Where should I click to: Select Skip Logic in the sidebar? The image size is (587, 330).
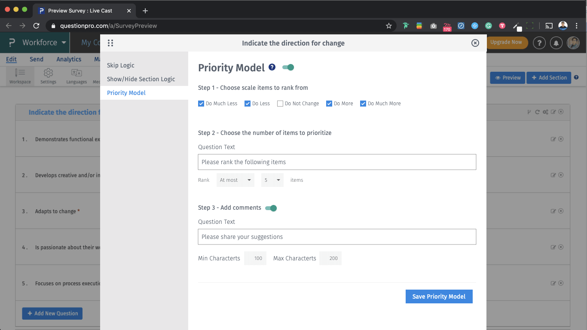(120, 65)
